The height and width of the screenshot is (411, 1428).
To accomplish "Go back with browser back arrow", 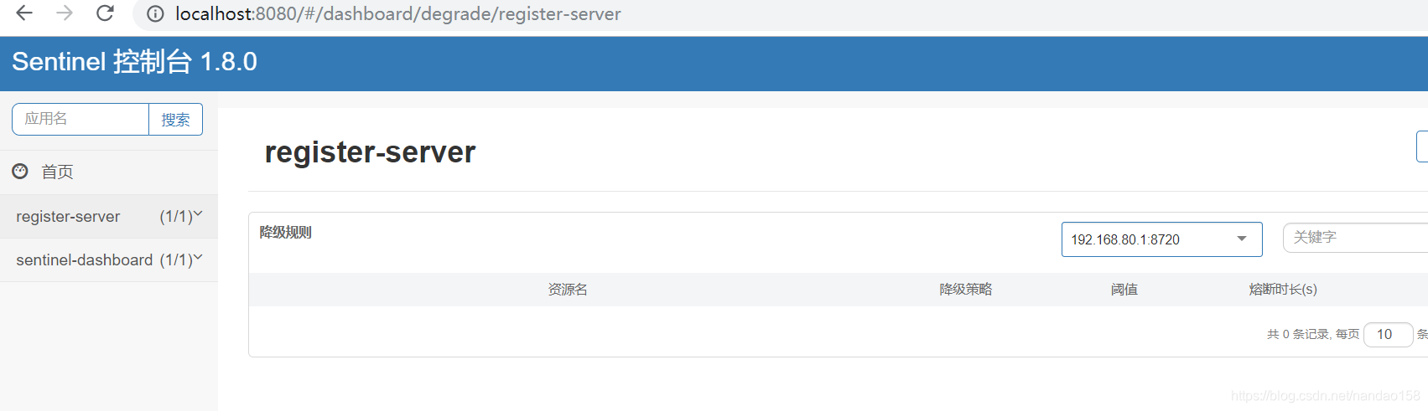I will [x=24, y=13].
